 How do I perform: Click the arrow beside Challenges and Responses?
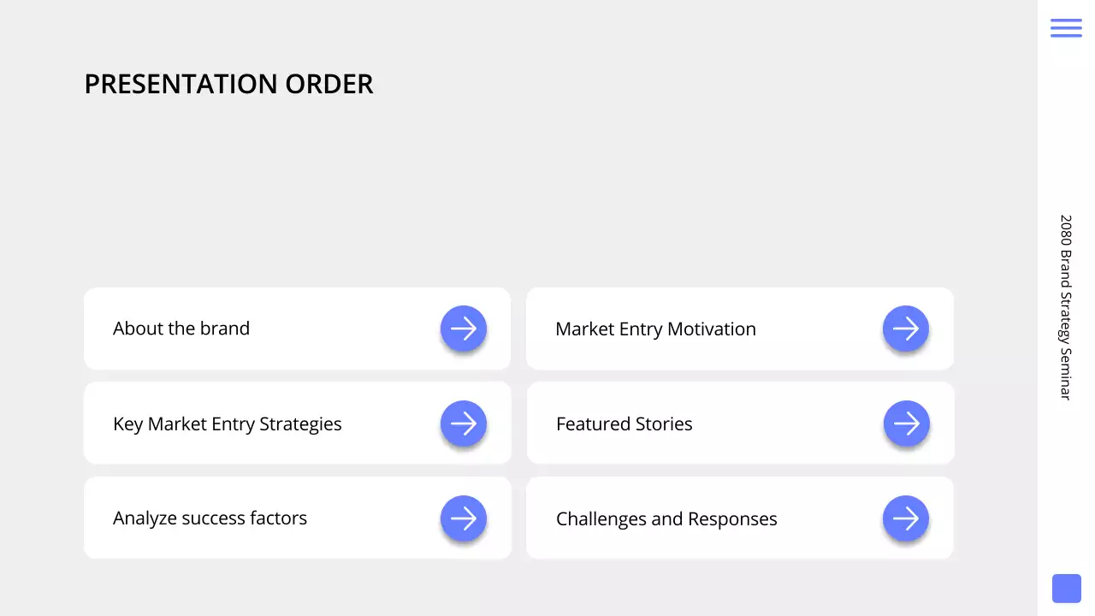[x=906, y=518]
